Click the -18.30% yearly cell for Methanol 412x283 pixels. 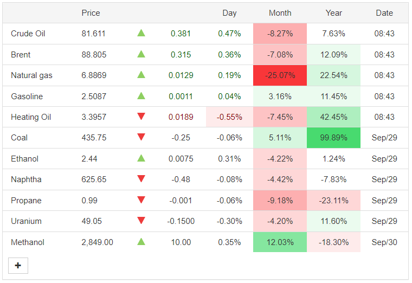coord(334,242)
